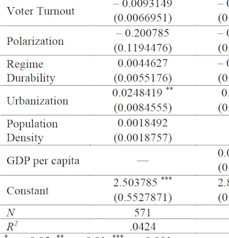Select Regime Durability coefficient 0.0044627
This screenshot has height=238, width=229.
(x=143, y=63)
